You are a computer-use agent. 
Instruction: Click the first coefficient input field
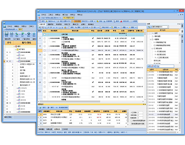(x=140, y=112)
